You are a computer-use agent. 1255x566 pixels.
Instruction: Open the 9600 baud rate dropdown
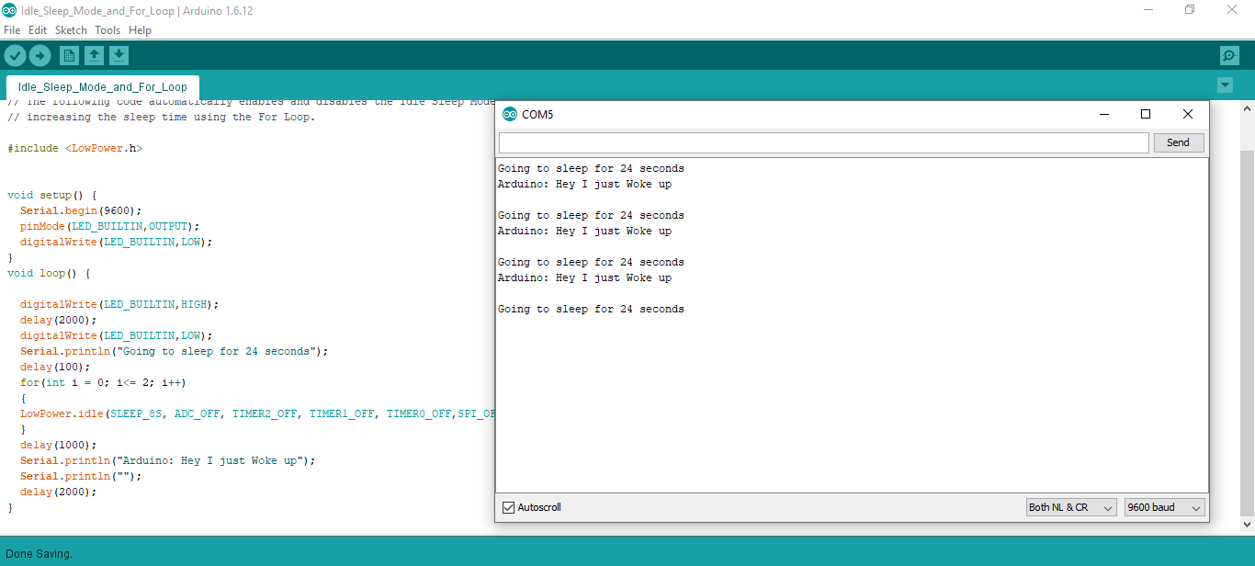coord(1164,507)
